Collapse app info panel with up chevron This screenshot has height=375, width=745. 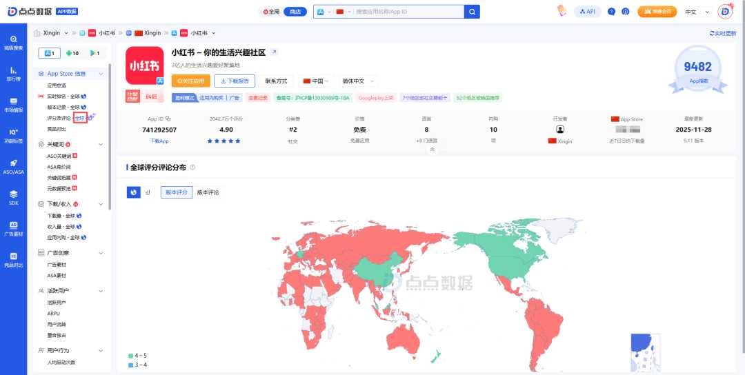(432, 149)
